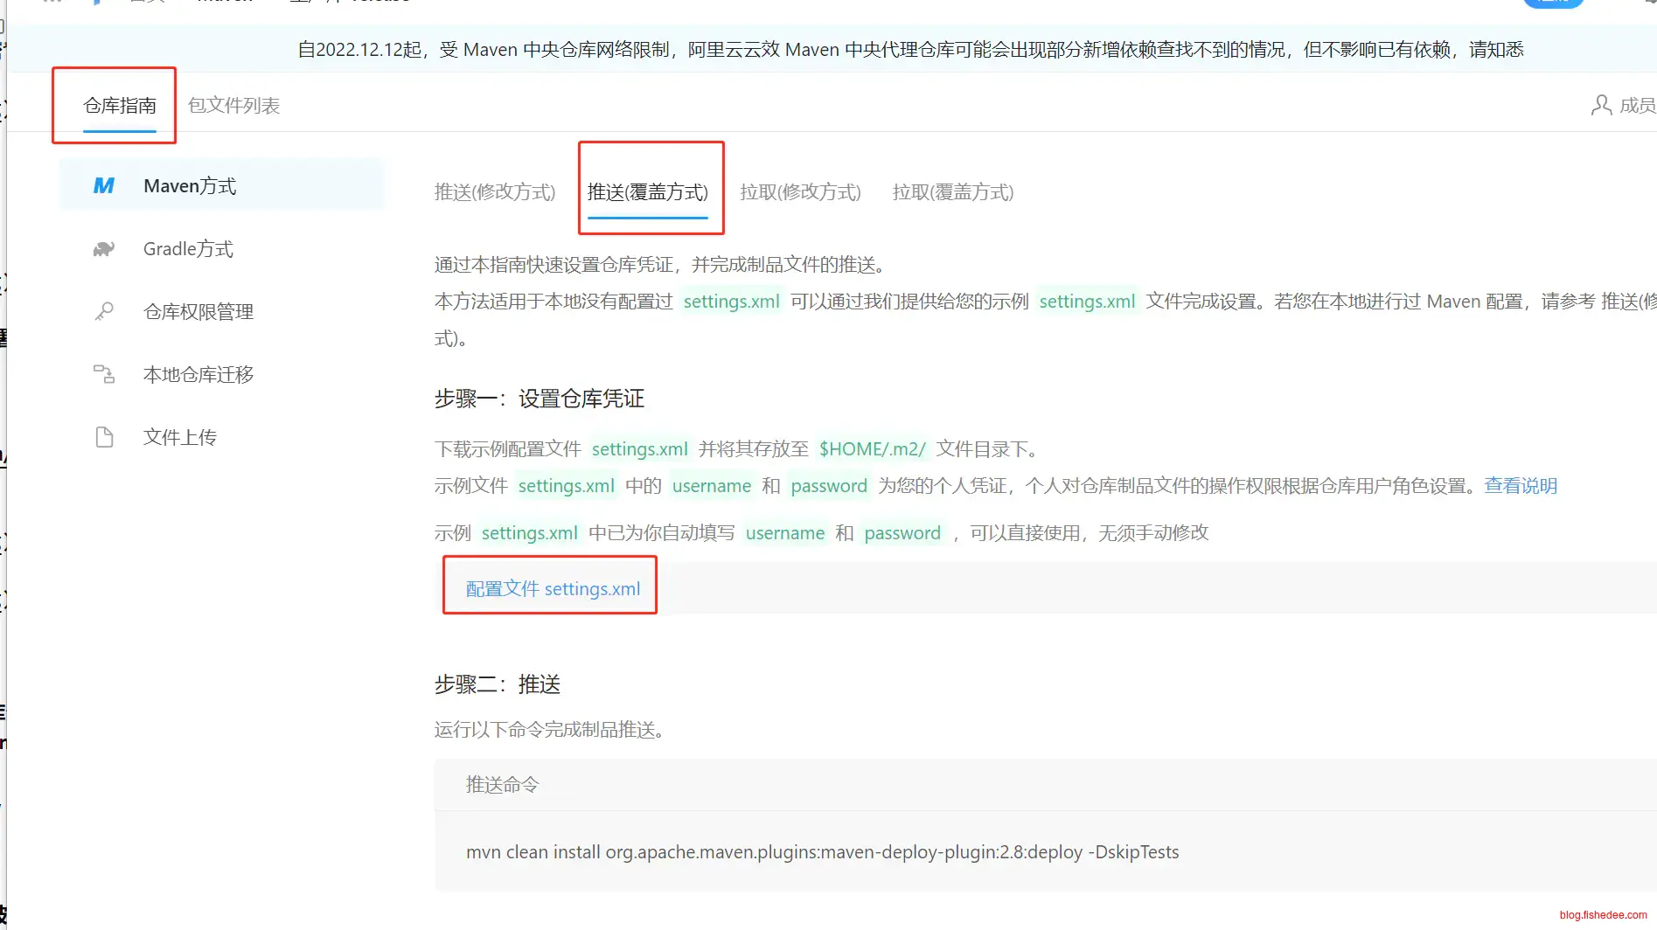Click the 成员 person icon

tap(1601, 106)
